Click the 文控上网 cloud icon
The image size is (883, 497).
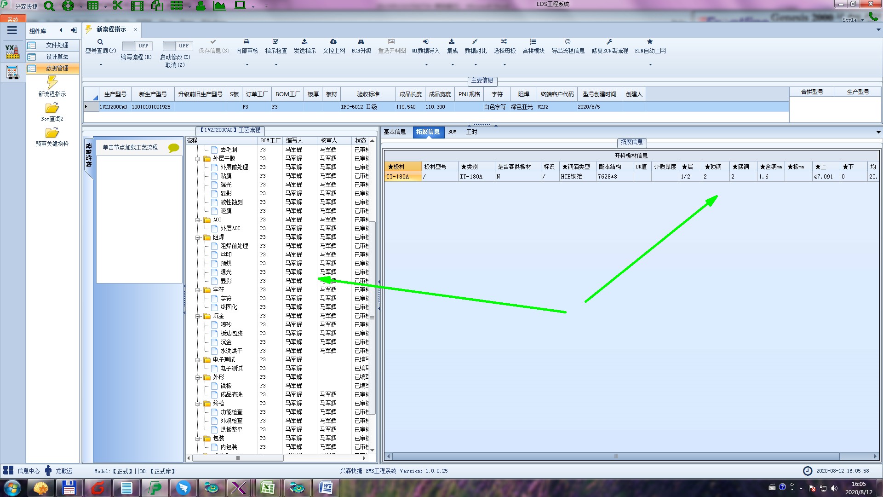click(333, 42)
